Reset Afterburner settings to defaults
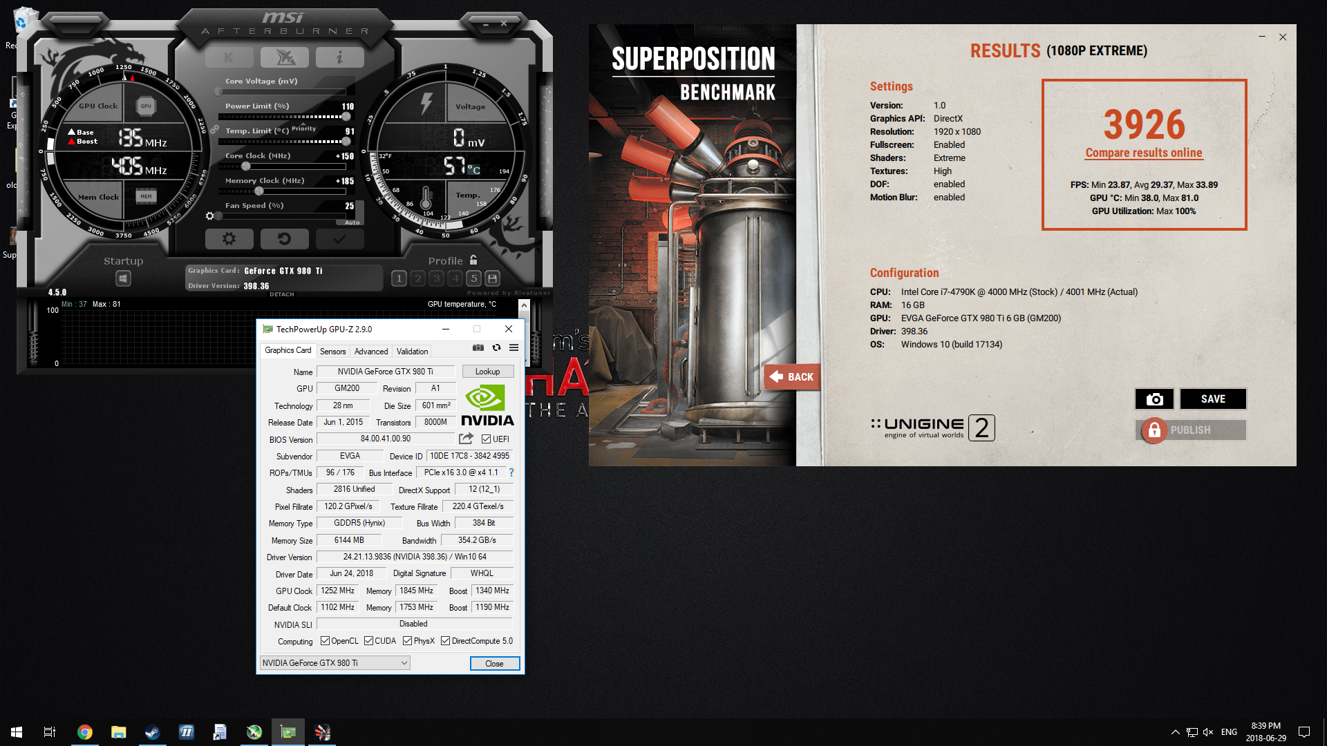Image resolution: width=1327 pixels, height=746 pixels. tap(284, 238)
